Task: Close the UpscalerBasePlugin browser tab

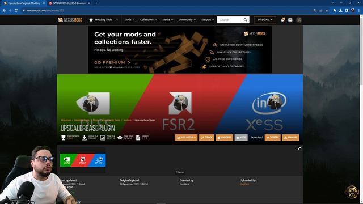Action: pos(44,3)
